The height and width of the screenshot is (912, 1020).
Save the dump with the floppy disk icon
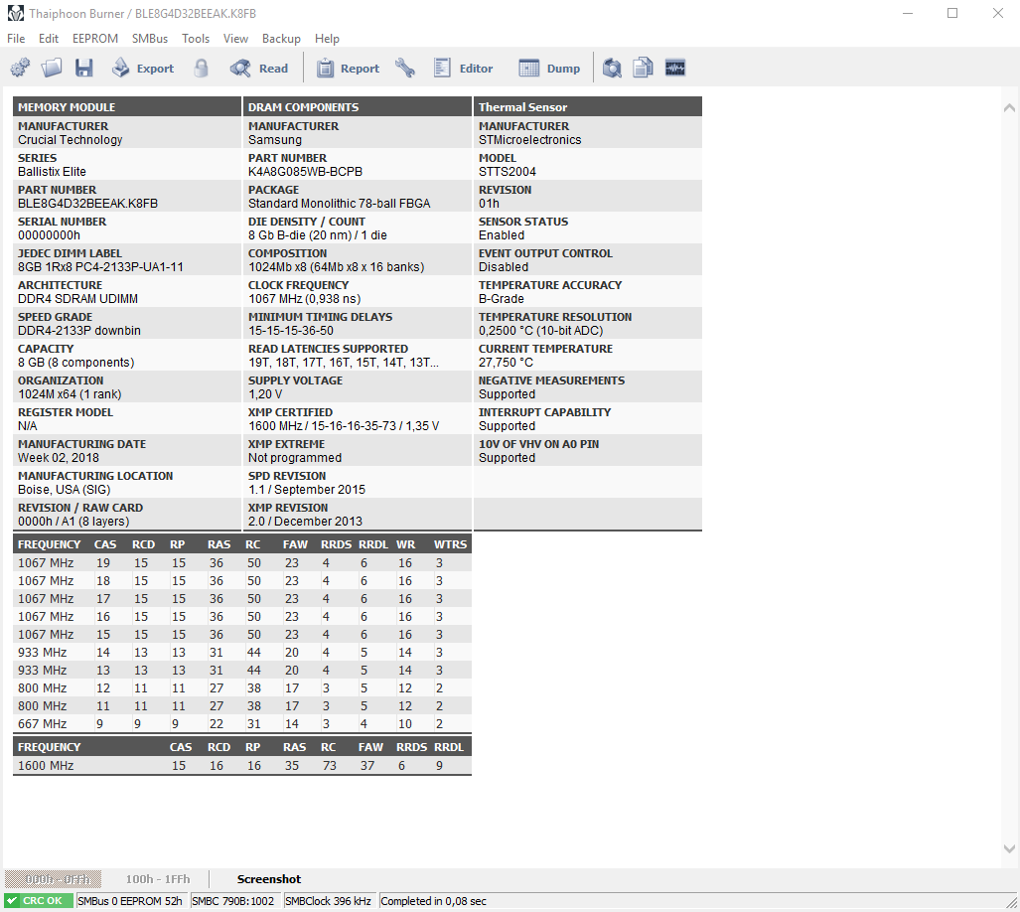(x=83, y=68)
